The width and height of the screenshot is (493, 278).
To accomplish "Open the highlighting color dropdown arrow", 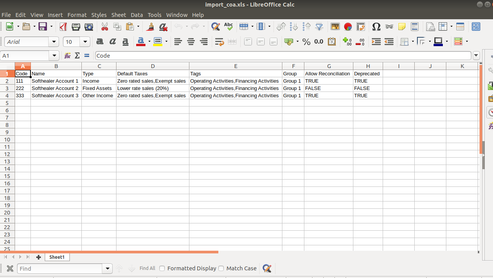I will (x=166, y=42).
